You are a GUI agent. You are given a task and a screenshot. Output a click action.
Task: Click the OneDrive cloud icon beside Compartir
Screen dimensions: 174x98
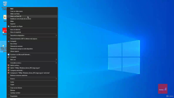[8, 41]
